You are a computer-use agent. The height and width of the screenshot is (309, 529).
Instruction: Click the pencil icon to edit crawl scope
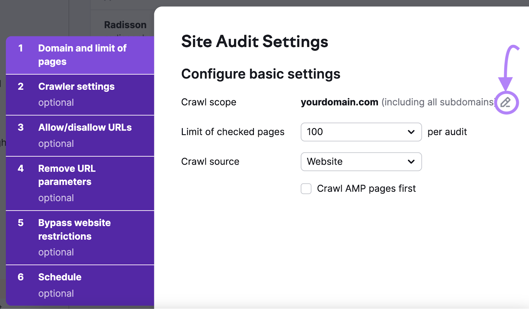[506, 102]
